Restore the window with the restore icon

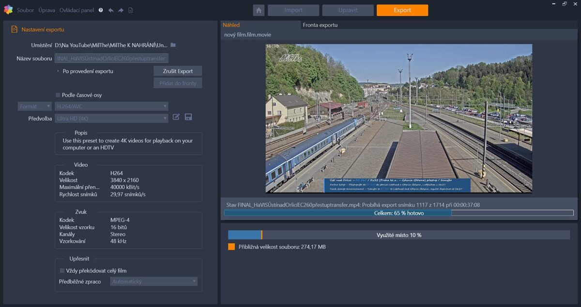point(565,4)
